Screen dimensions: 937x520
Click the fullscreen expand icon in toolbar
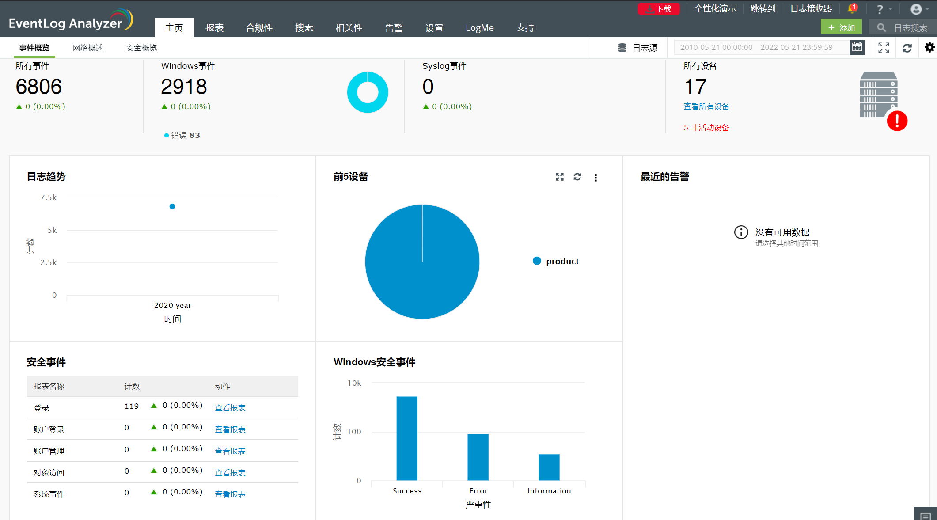(884, 48)
